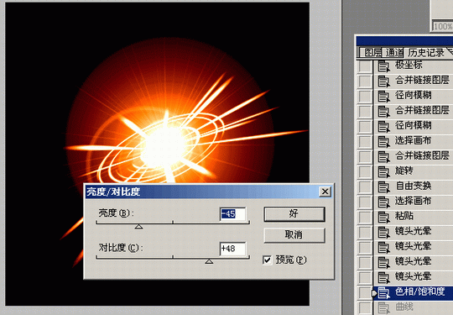
Task: Select the 粘贴 history step icon
Action: coord(383,217)
